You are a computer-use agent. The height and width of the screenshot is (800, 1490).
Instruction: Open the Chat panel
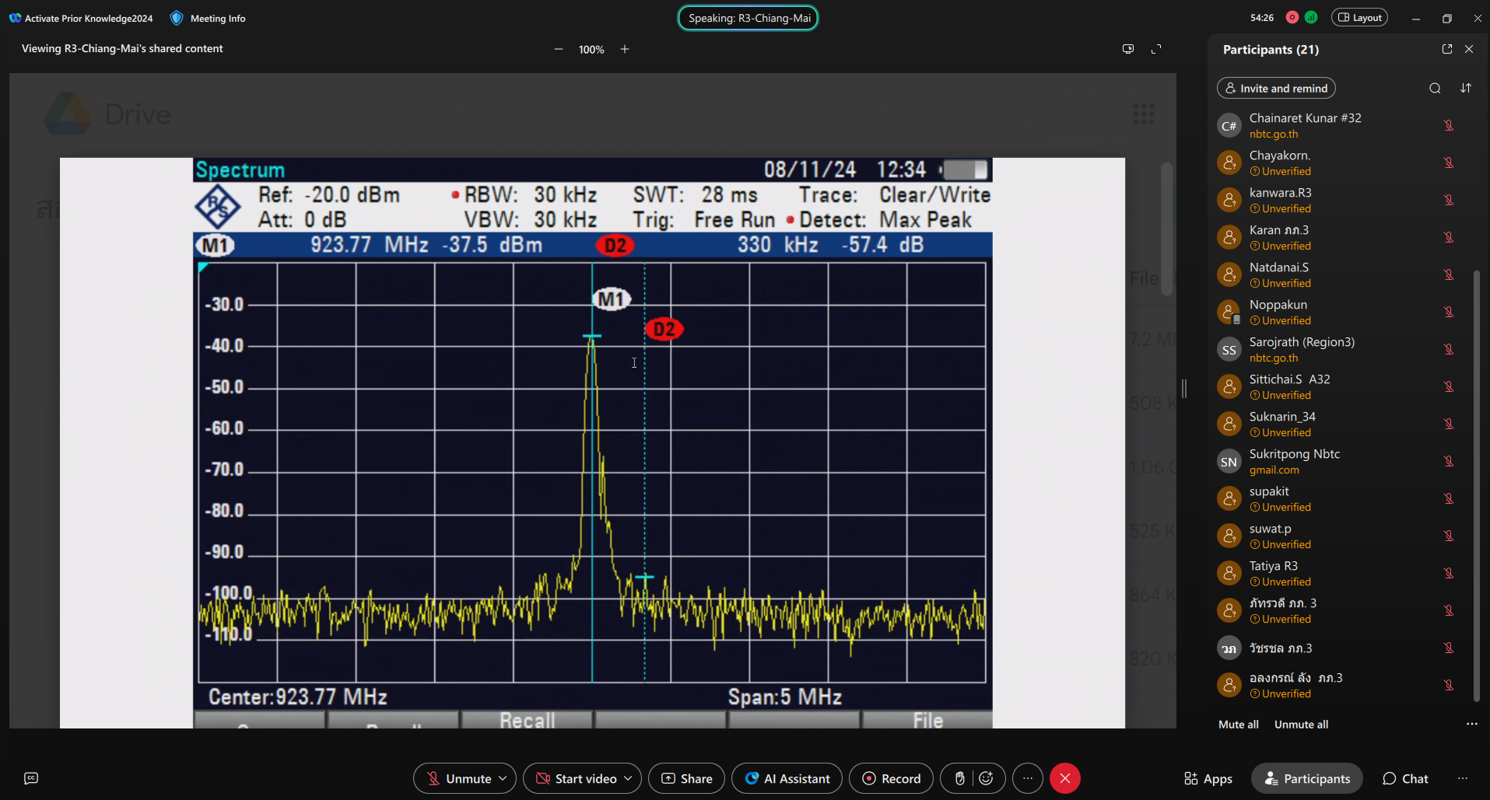pyautogui.click(x=1405, y=778)
